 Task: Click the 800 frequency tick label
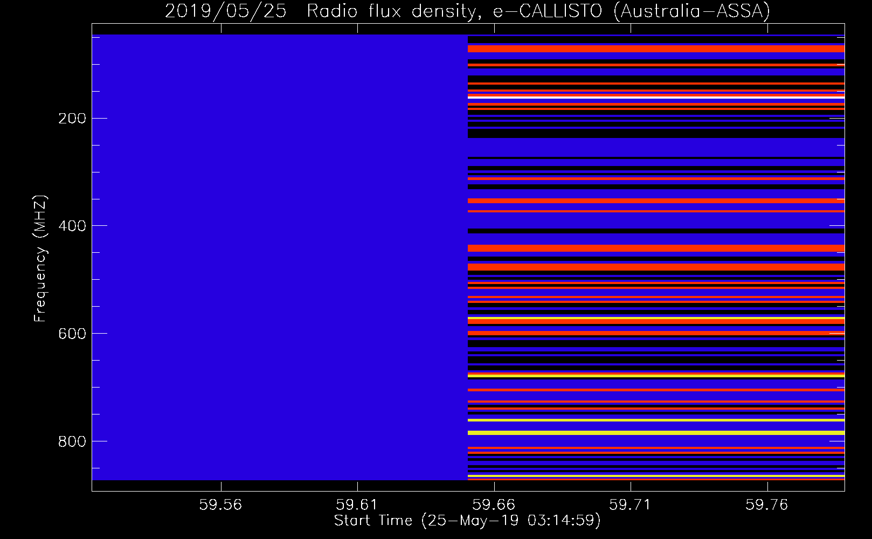click(x=72, y=441)
